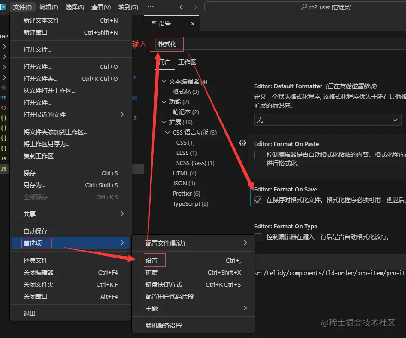
Task: Choose 将文件夹添加到工作区... menu entry
Action: pyautogui.click(x=70, y=132)
